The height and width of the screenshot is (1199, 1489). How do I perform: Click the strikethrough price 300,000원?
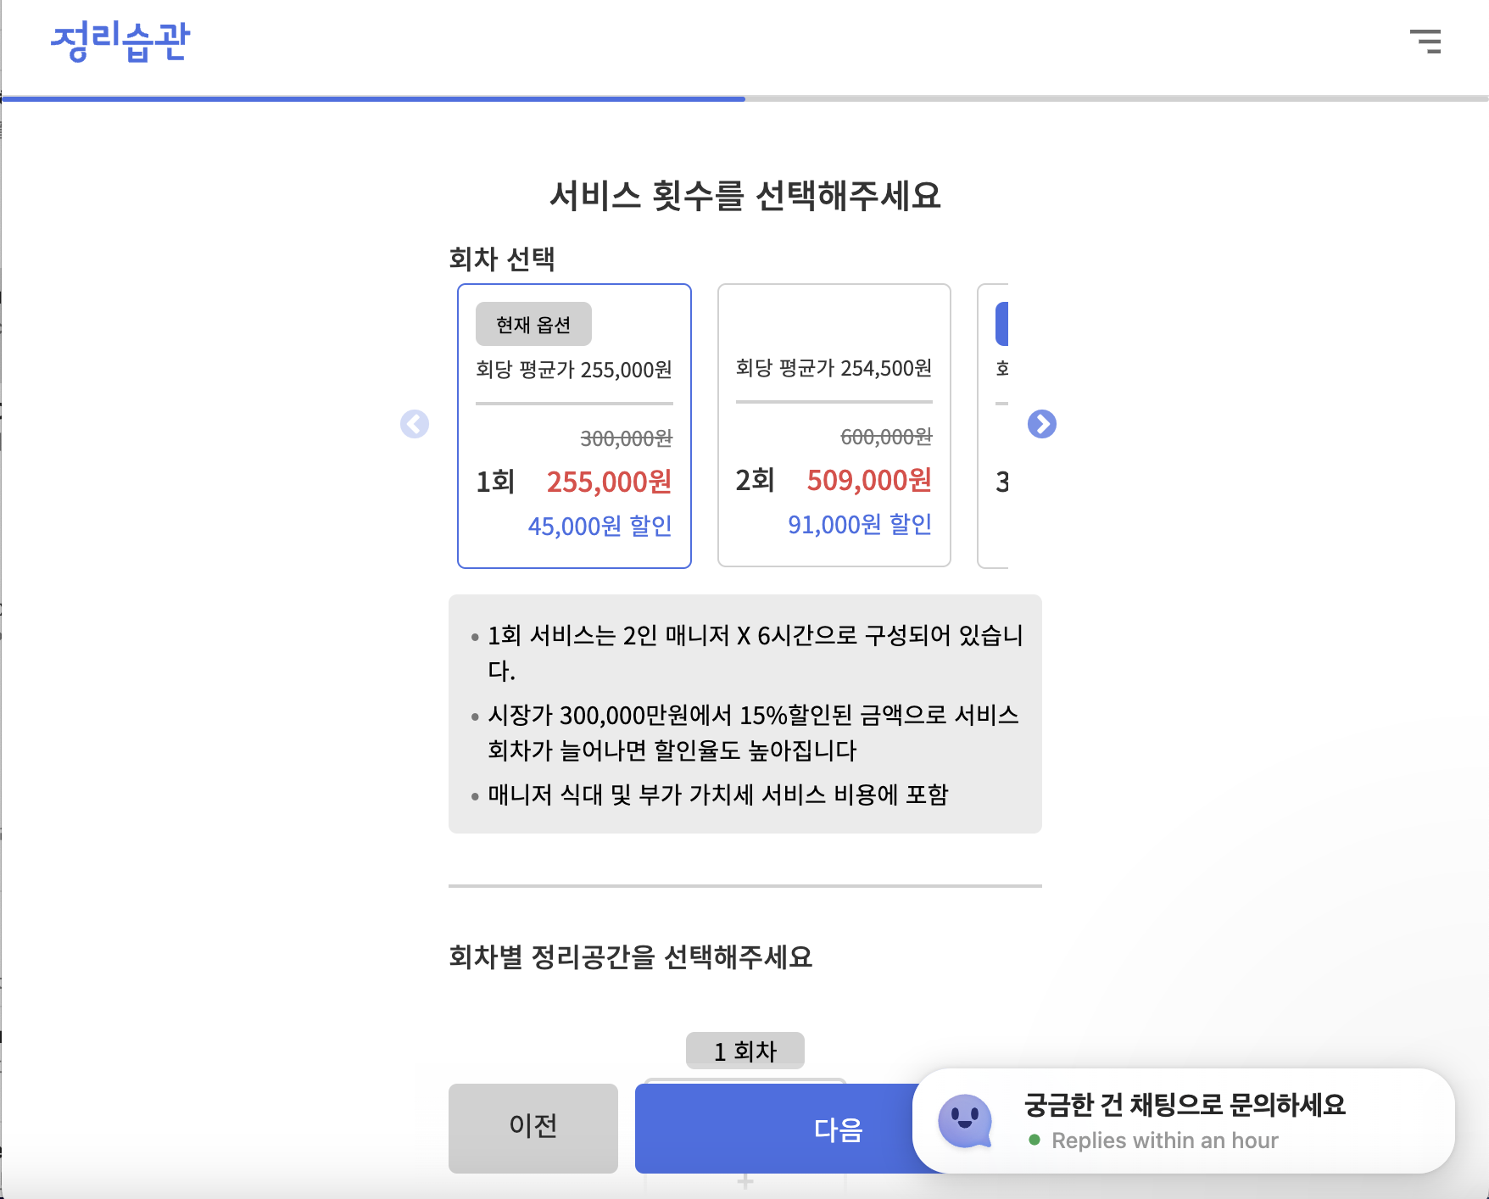click(626, 438)
